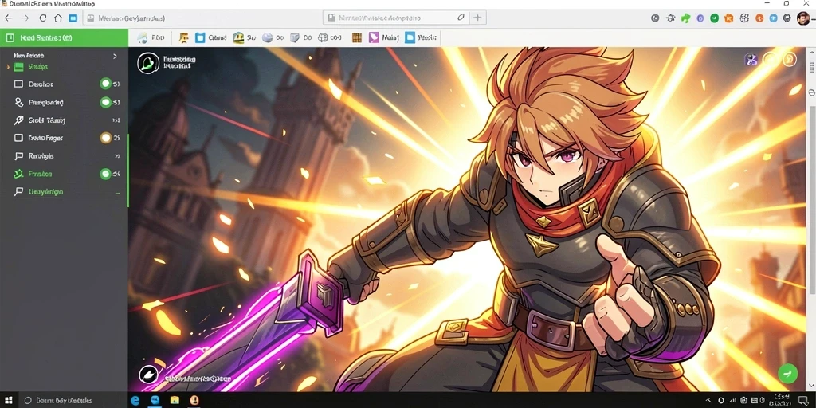Click the round leaf icon at artwork bottom
The width and height of the screenshot is (816, 408).
tap(148, 373)
